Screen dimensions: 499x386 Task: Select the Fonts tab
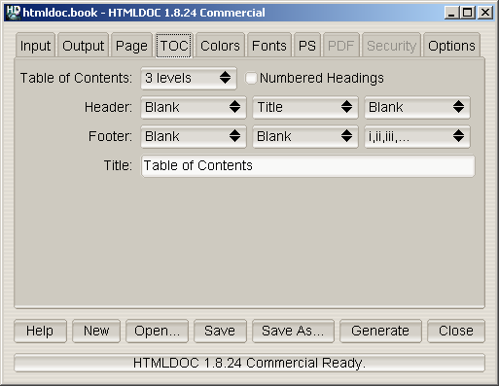[x=269, y=46]
